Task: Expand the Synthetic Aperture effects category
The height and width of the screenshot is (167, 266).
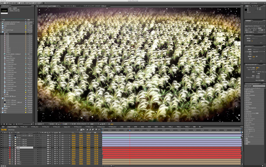Action: tap(245, 108)
